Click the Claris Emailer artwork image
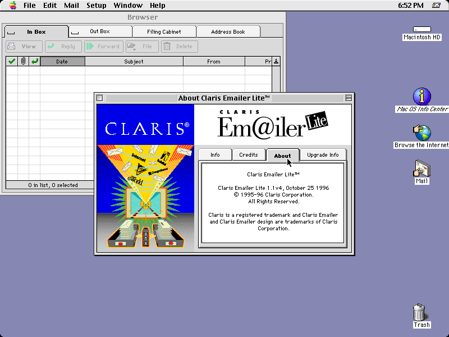The height and width of the screenshot is (337, 449). click(x=145, y=178)
